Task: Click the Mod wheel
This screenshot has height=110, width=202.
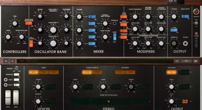Action: point(16,98)
